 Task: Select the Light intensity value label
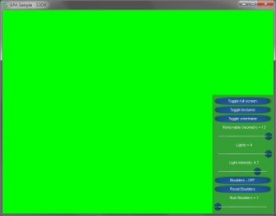[x=244, y=163]
